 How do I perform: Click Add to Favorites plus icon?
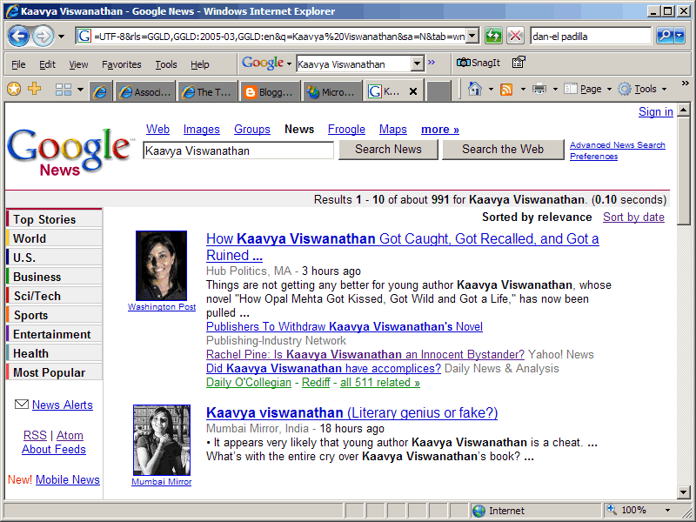click(x=34, y=89)
